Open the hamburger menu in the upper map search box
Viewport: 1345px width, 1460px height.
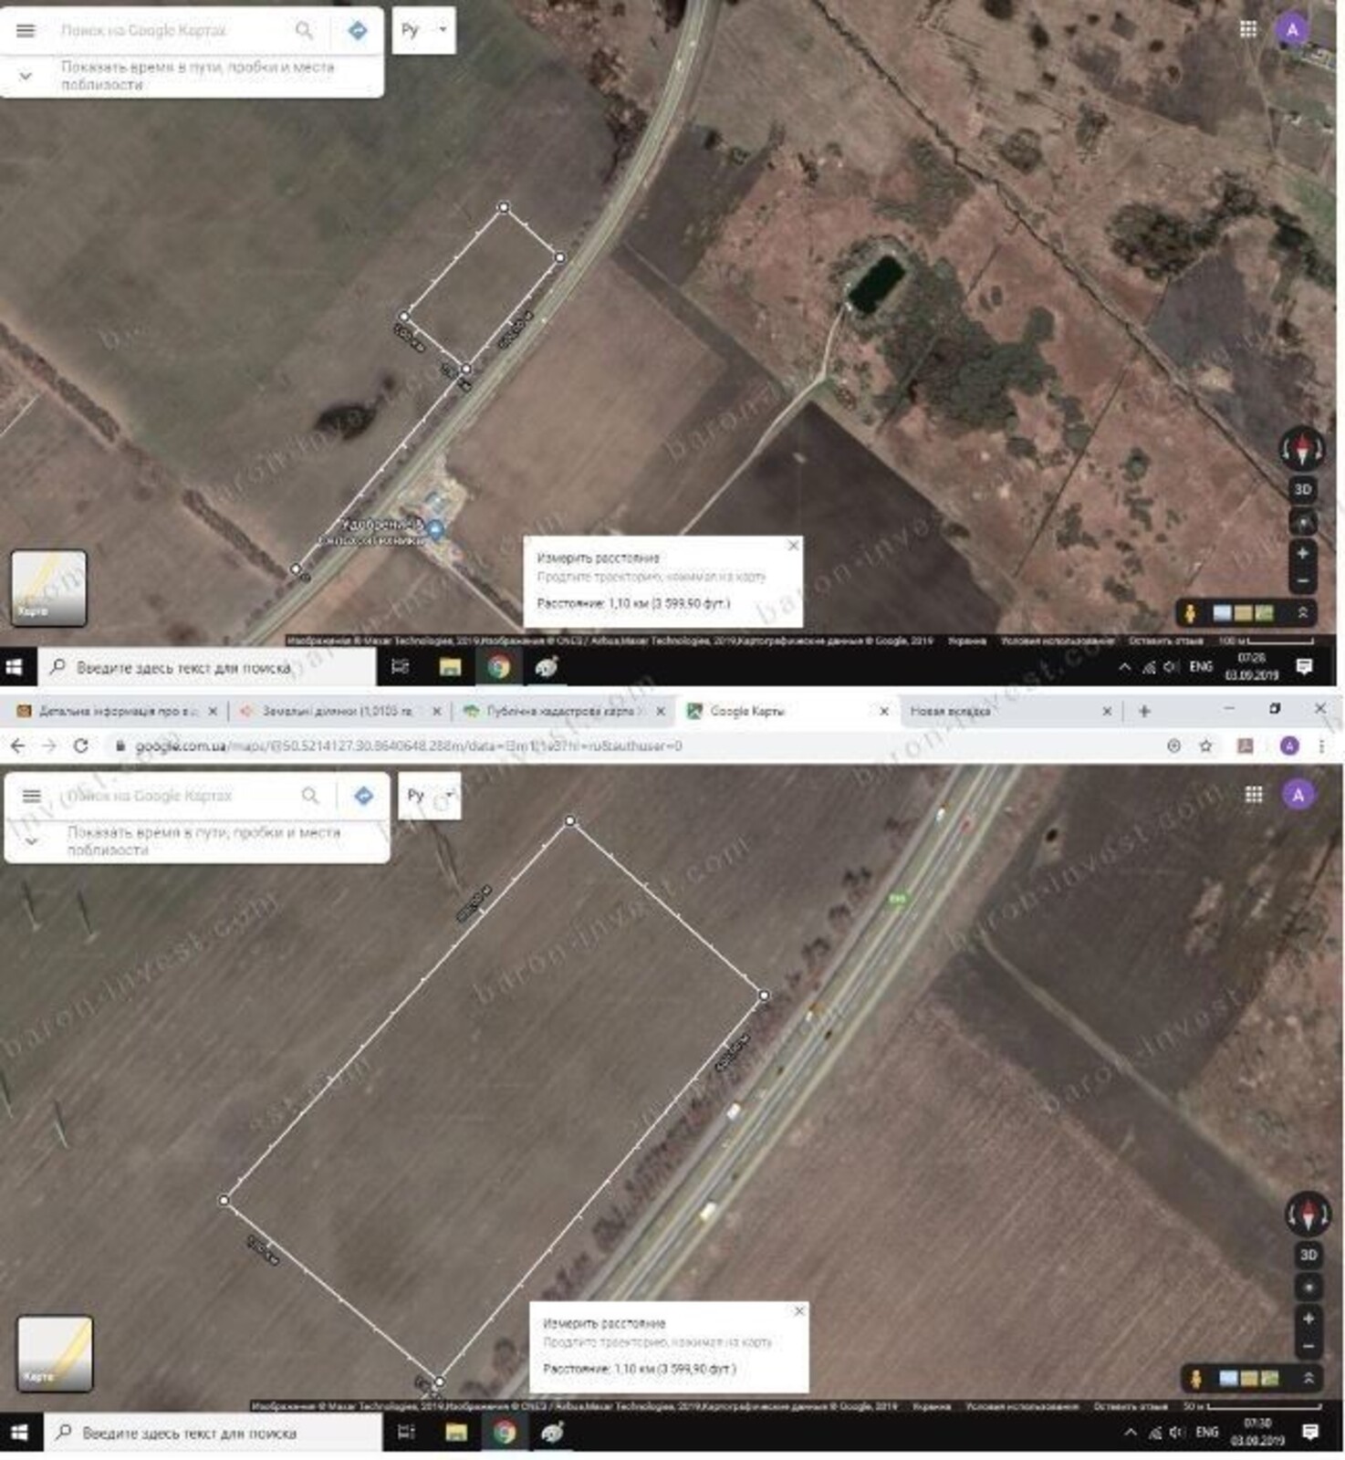(x=26, y=30)
